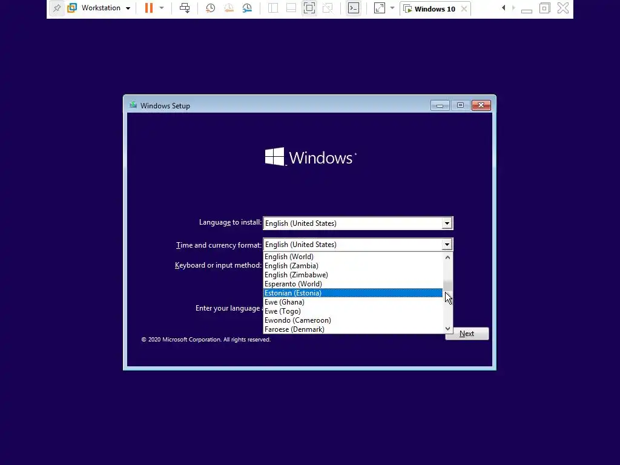
Task: Click the list scrollbar up arrow
Action: pyautogui.click(x=447, y=257)
